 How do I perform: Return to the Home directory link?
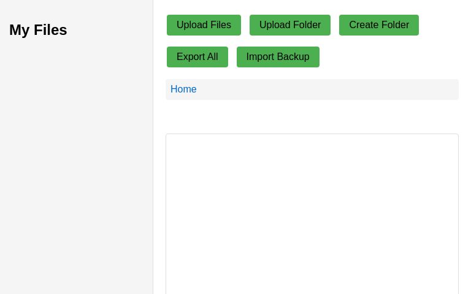[x=183, y=89]
